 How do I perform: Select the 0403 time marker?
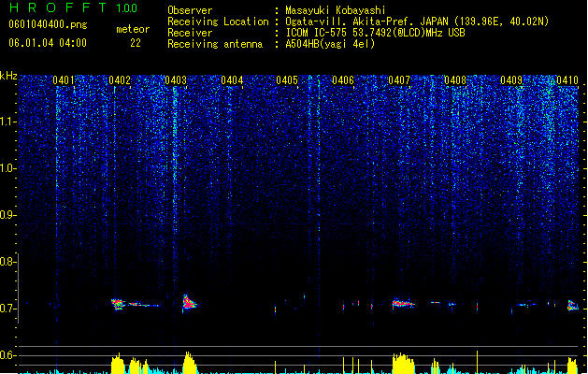point(176,80)
